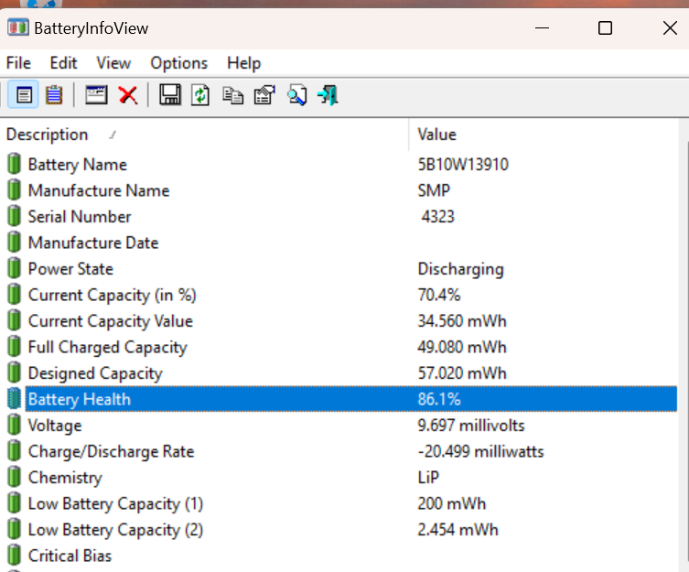
Task: Click the battery icon beside Battery Health
Action: pos(14,399)
